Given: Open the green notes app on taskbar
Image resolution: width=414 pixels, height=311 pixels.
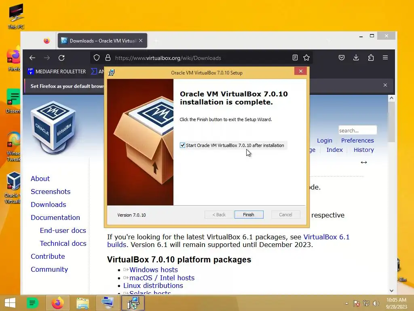Looking at the screenshot, I should [x=32, y=303].
